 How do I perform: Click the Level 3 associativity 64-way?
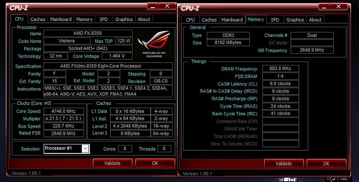(161, 133)
